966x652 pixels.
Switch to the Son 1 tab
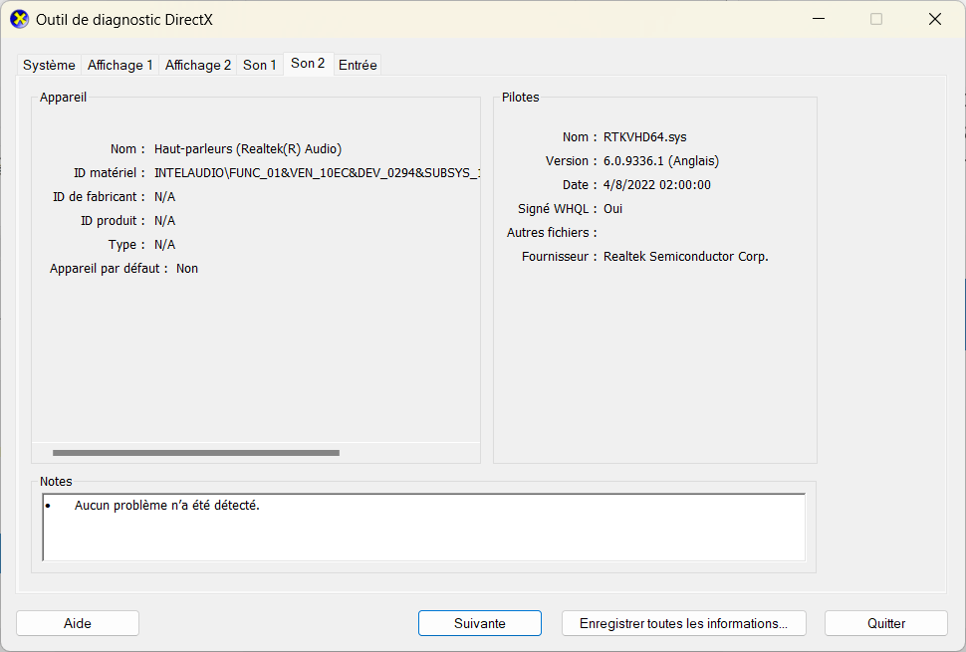coord(259,65)
